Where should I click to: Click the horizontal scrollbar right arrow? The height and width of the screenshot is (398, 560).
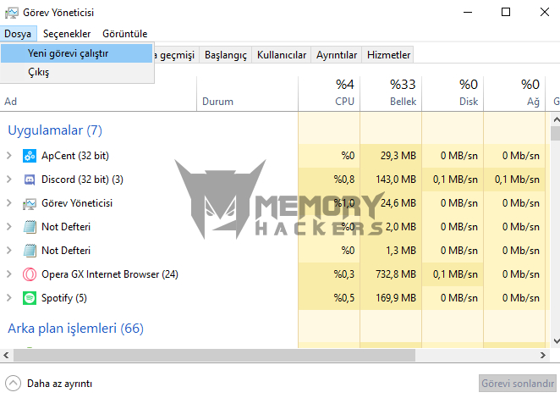543,355
